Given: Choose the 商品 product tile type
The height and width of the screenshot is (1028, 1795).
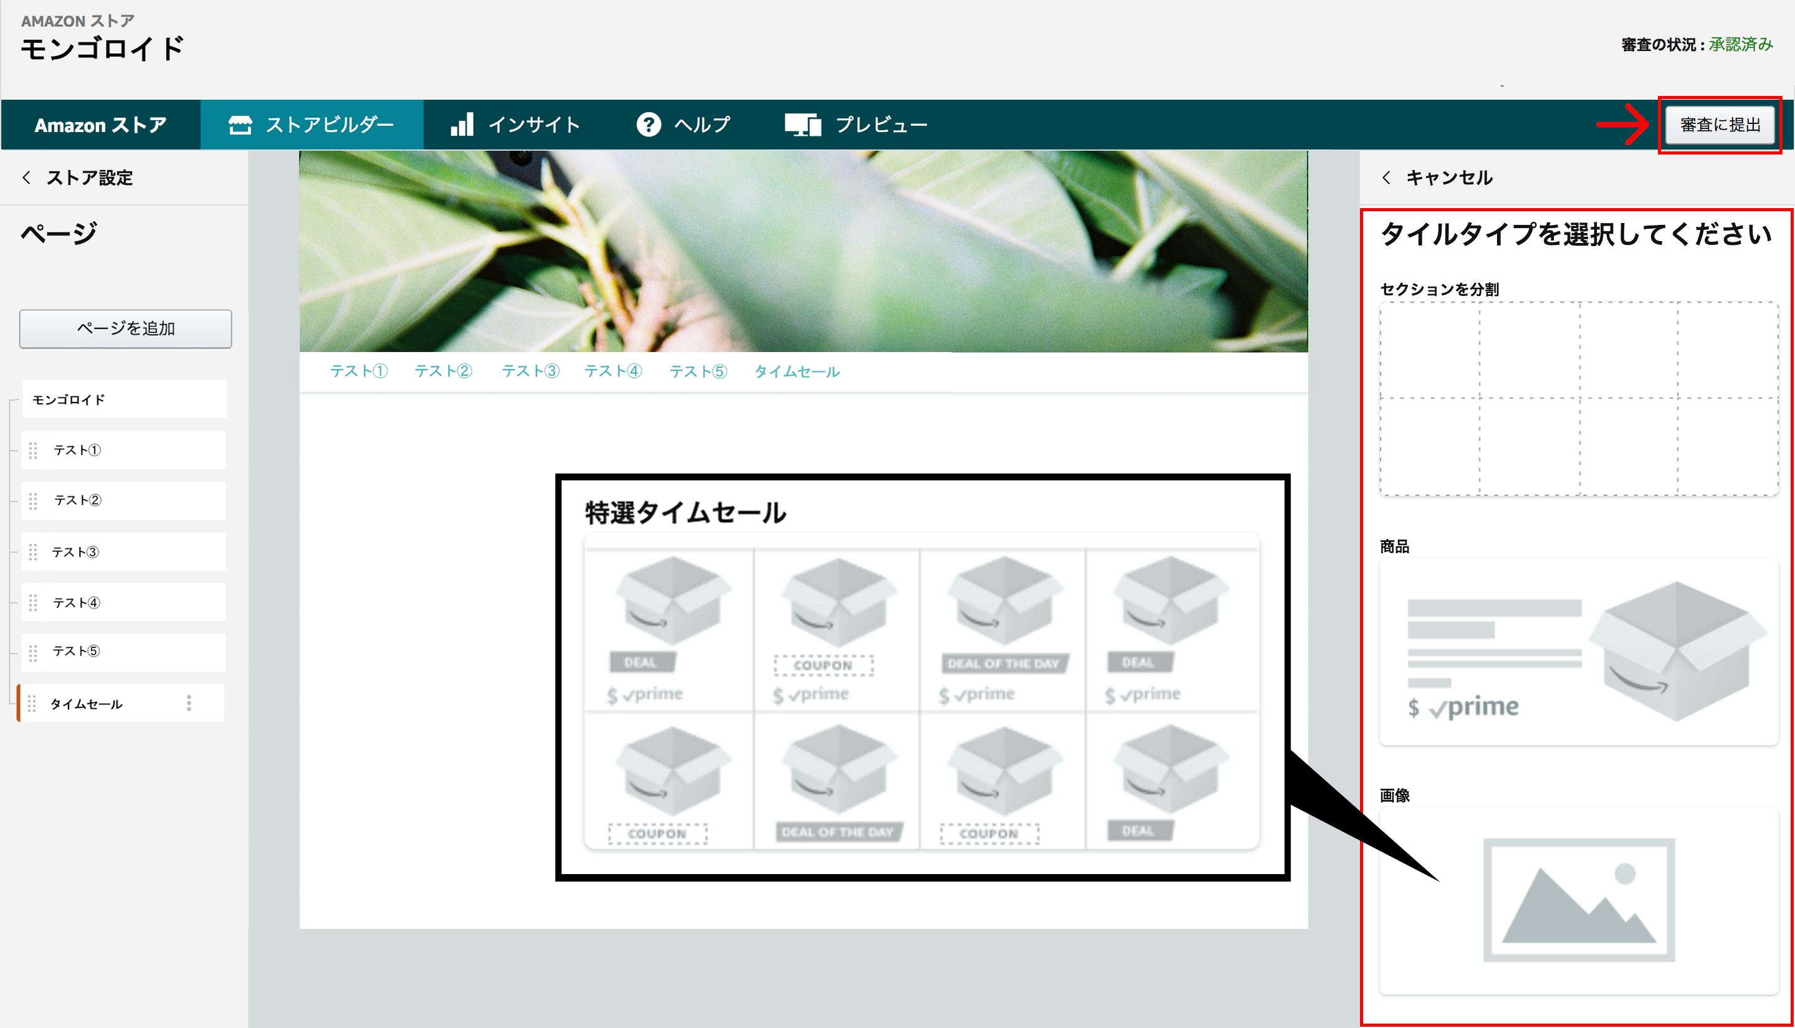Looking at the screenshot, I should tap(1578, 652).
